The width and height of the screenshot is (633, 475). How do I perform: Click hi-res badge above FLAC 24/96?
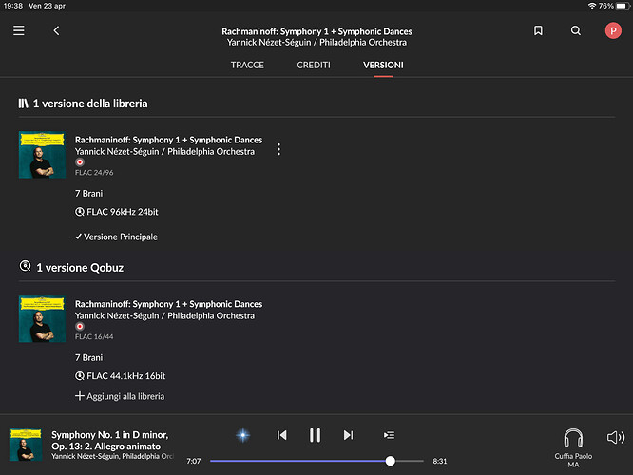(80, 162)
